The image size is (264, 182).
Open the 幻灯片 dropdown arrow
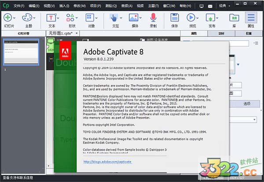point(15,18)
